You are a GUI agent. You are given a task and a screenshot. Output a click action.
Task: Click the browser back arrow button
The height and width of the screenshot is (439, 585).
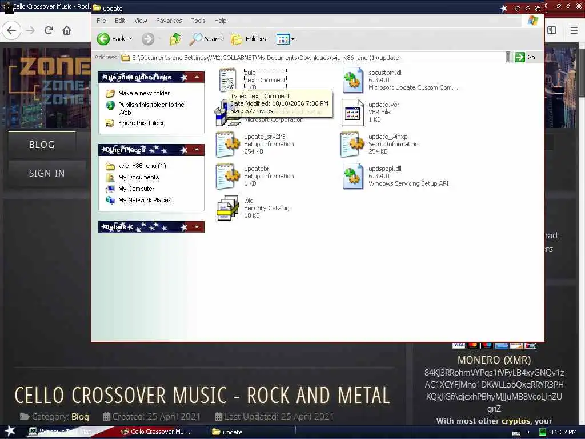click(11, 30)
